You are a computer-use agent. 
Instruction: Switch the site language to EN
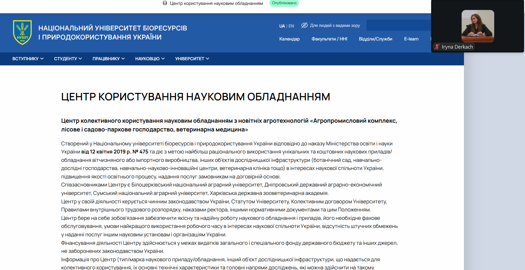pyautogui.click(x=291, y=26)
